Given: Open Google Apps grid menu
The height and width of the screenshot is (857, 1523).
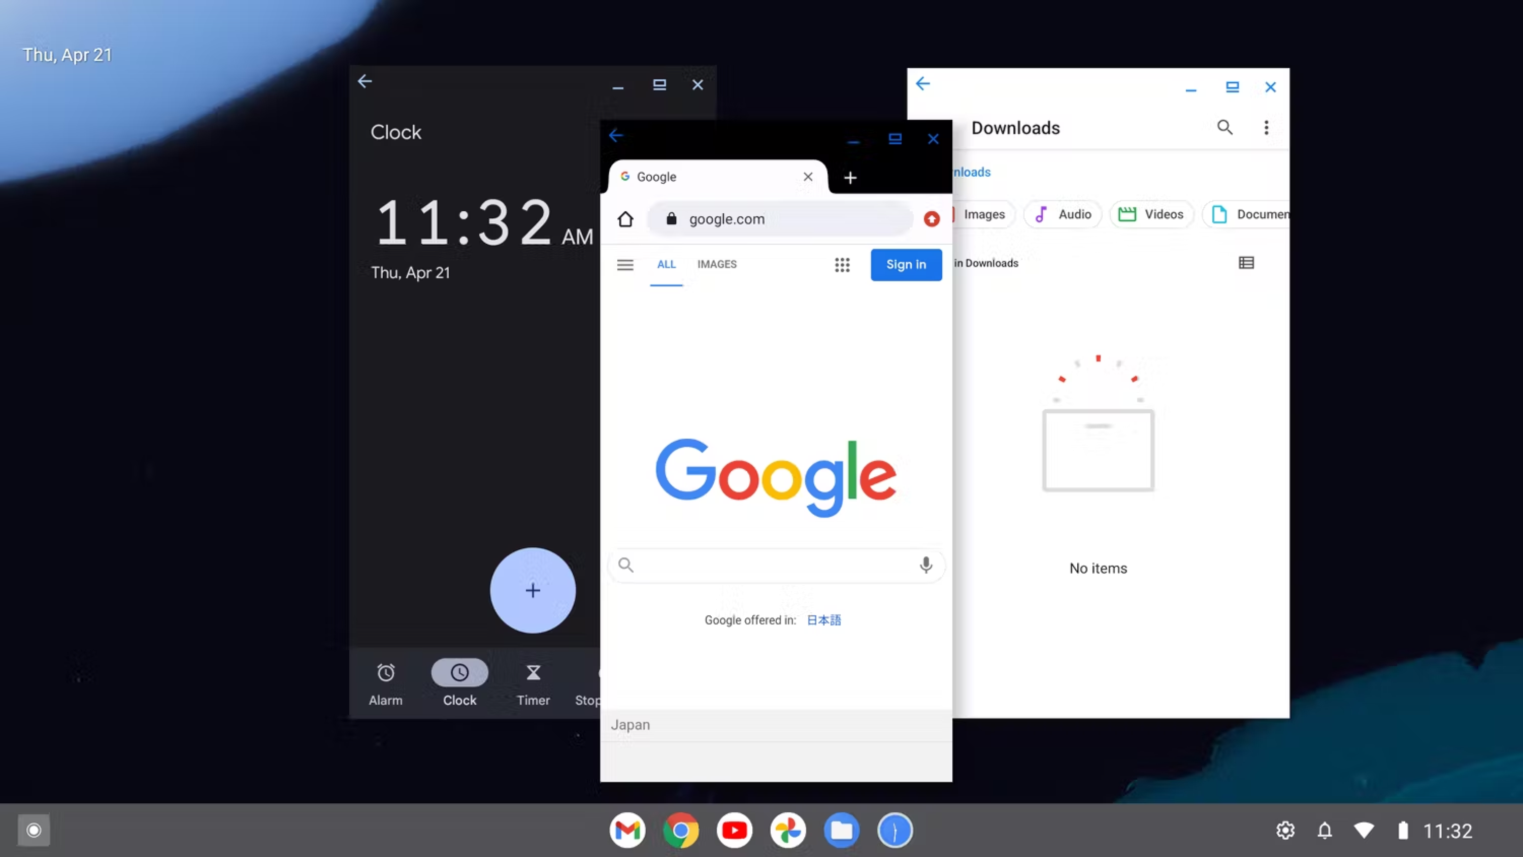Looking at the screenshot, I should click(x=842, y=263).
